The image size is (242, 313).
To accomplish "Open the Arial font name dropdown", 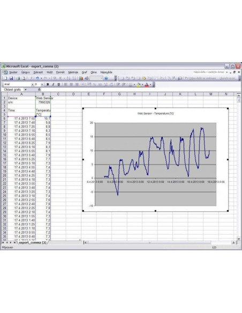I will [33, 85].
